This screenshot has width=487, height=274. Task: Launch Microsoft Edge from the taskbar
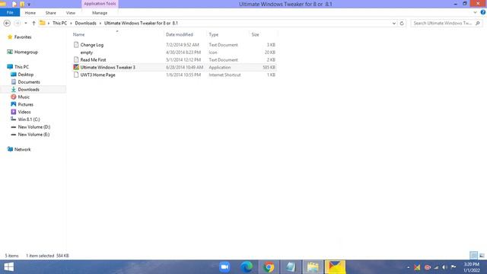coord(247,267)
